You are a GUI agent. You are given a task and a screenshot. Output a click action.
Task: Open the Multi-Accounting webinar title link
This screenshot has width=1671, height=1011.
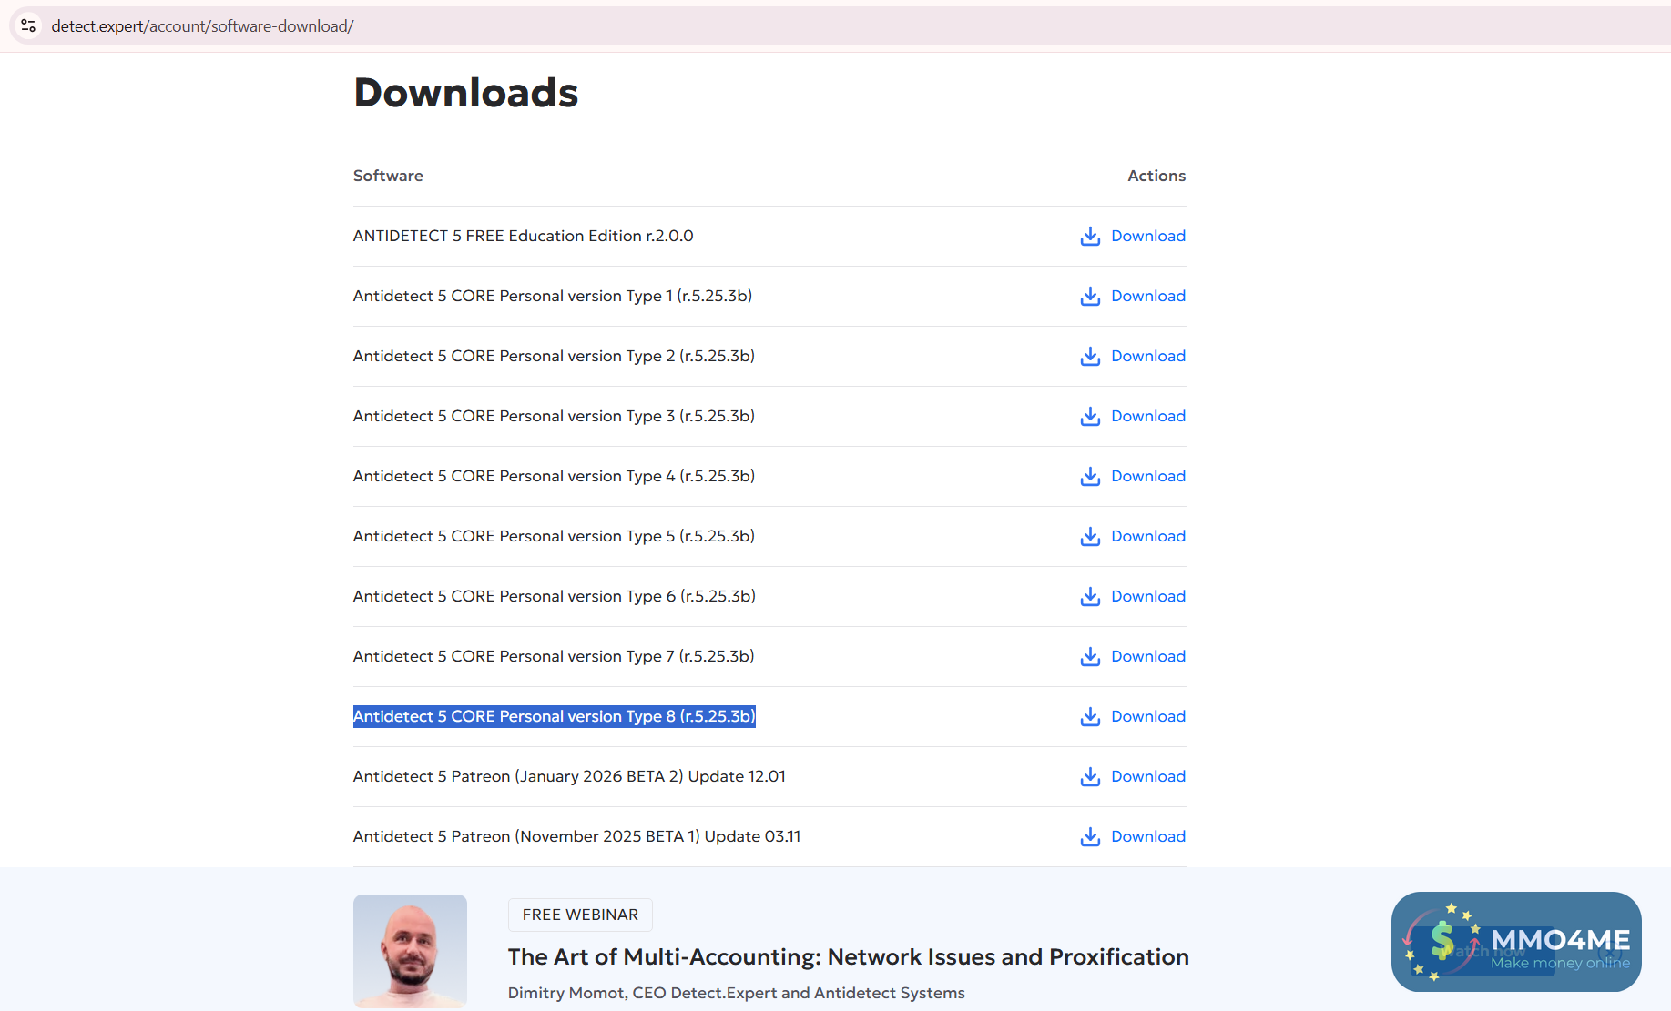tap(849, 957)
